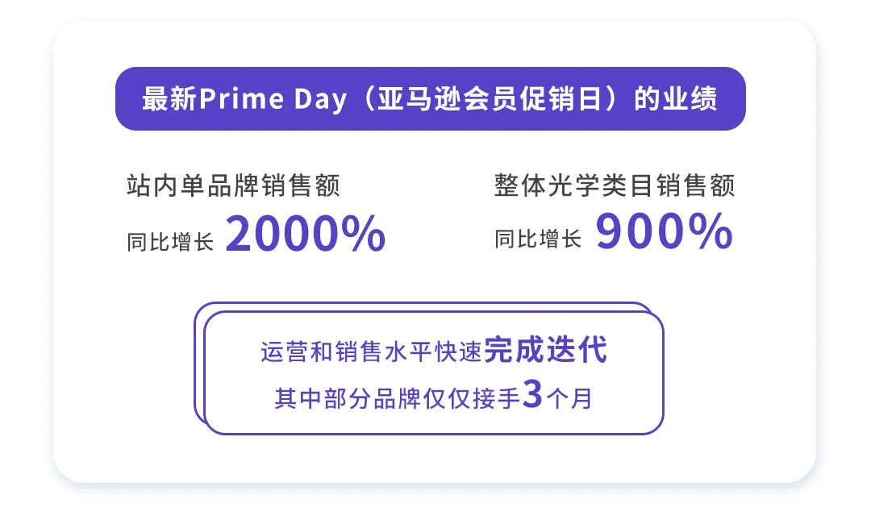Select the 整体光学类目销售额 heading
This screenshot has height=516, width=871.
(615, 185)
